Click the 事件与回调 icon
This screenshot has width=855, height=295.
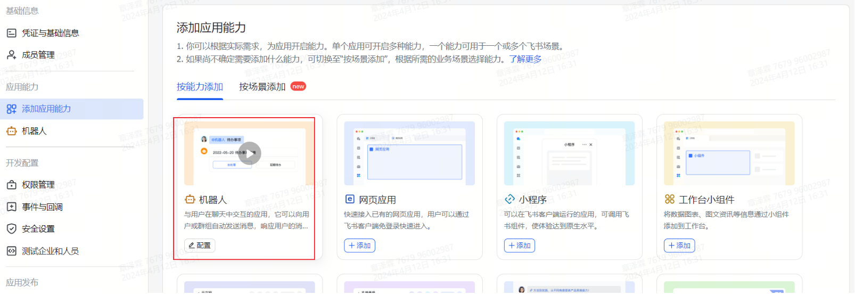click(11, 207)
